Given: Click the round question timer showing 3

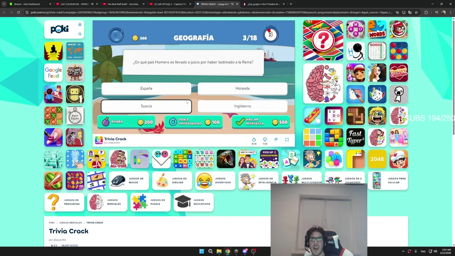Looking at the screenshot, I should coord(271,34).
